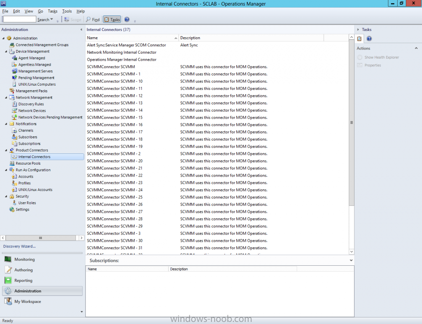Image resolution: width=422 pixels, height=324 pixels.
Task: Open the Search dropdown button
Action: [x=45, y=20]
